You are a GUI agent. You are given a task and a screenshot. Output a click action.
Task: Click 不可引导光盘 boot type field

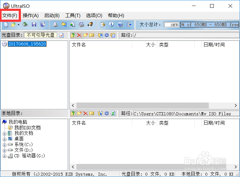tap(41, 35)
